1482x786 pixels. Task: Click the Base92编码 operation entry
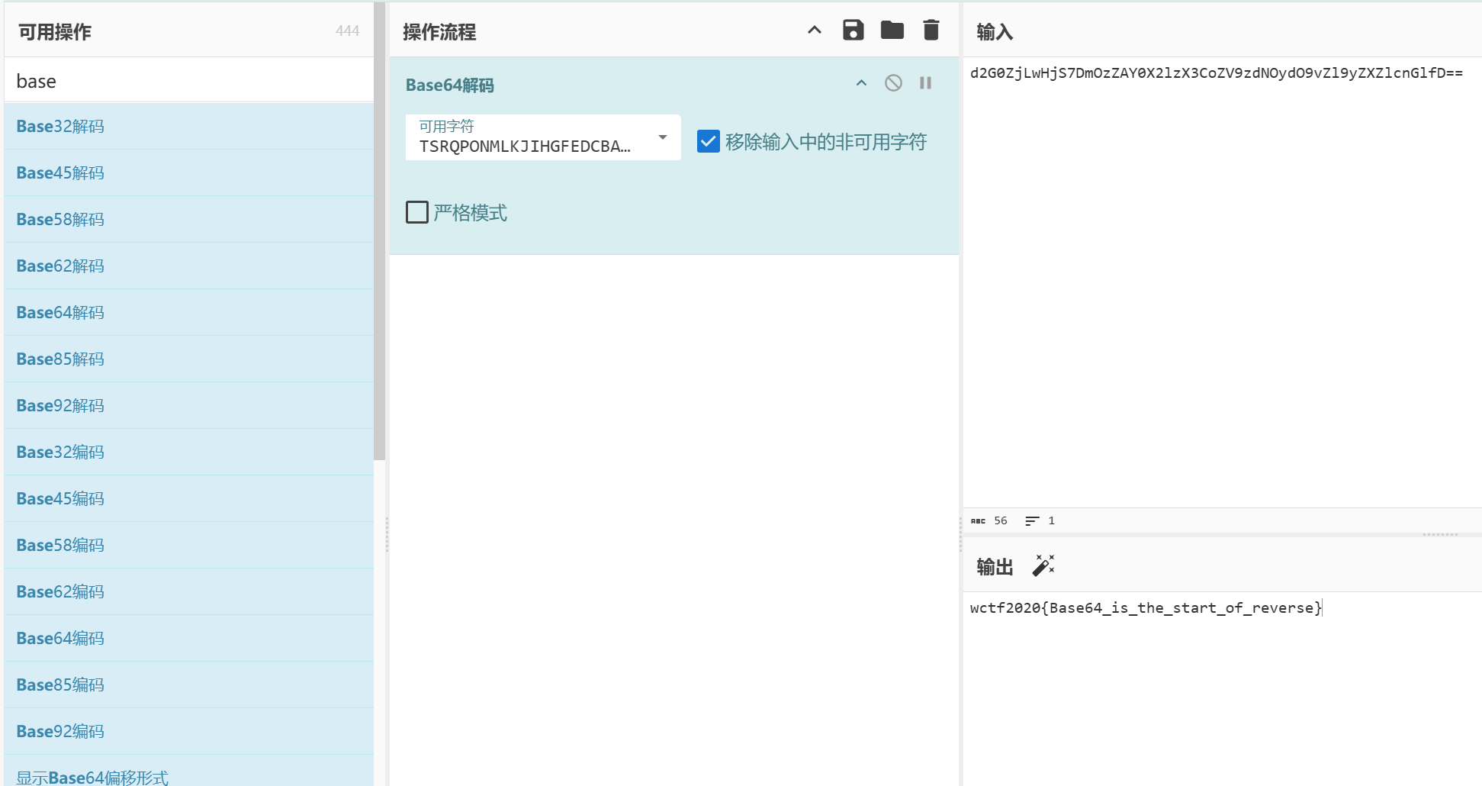(60, 731)
